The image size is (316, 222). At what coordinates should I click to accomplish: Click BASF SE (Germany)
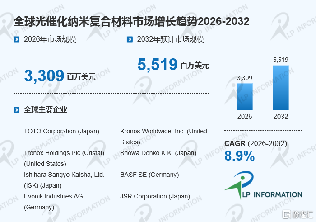tap(149, 175)
